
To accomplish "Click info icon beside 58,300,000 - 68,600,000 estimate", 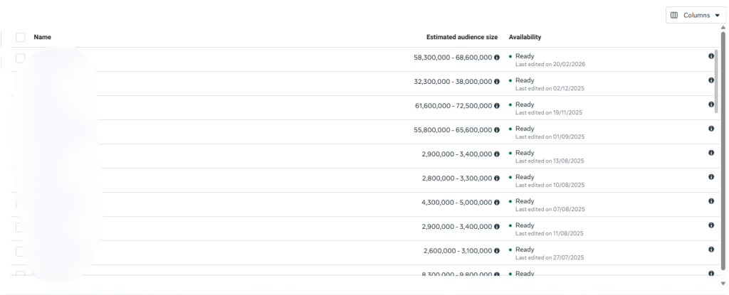I will point(497,58).
